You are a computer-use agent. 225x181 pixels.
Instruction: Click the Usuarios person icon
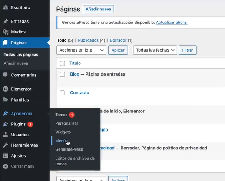6,135
